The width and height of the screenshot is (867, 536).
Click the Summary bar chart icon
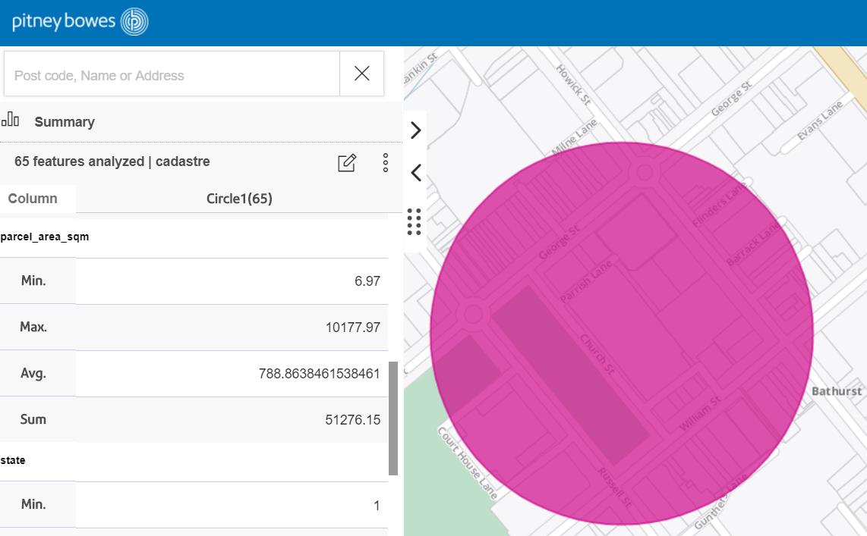pos(10,119)
